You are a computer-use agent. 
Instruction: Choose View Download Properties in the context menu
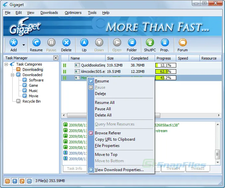coord(121,170)
